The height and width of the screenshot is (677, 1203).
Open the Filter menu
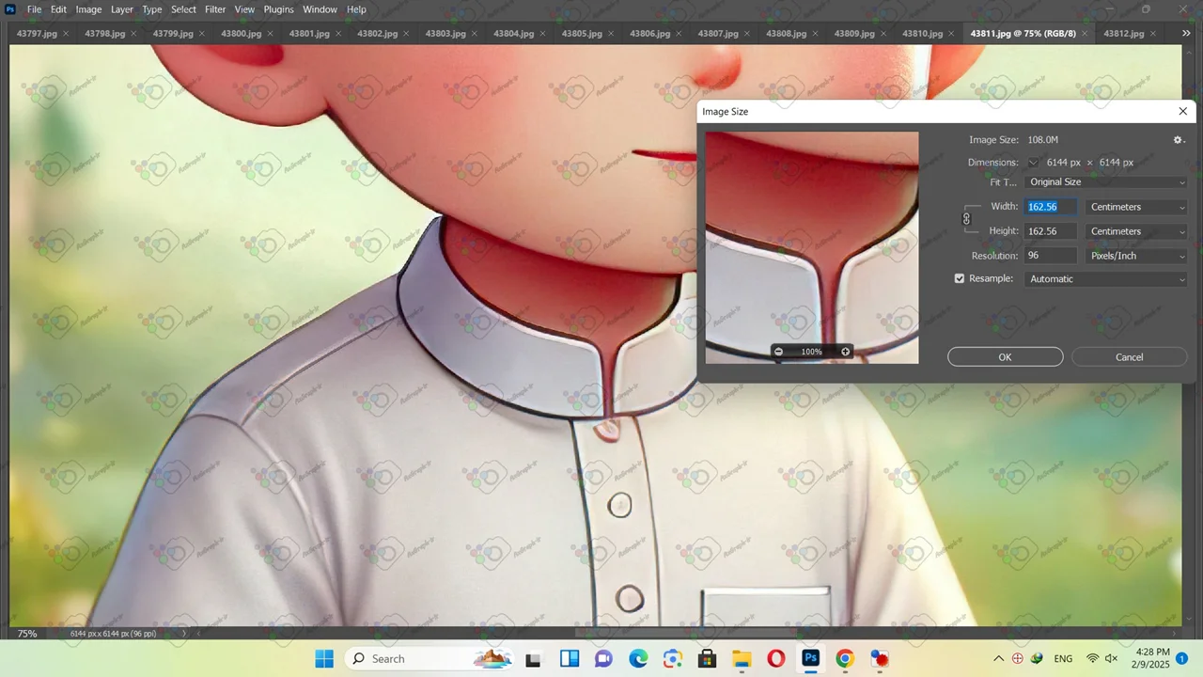click(x=215, y=9)
